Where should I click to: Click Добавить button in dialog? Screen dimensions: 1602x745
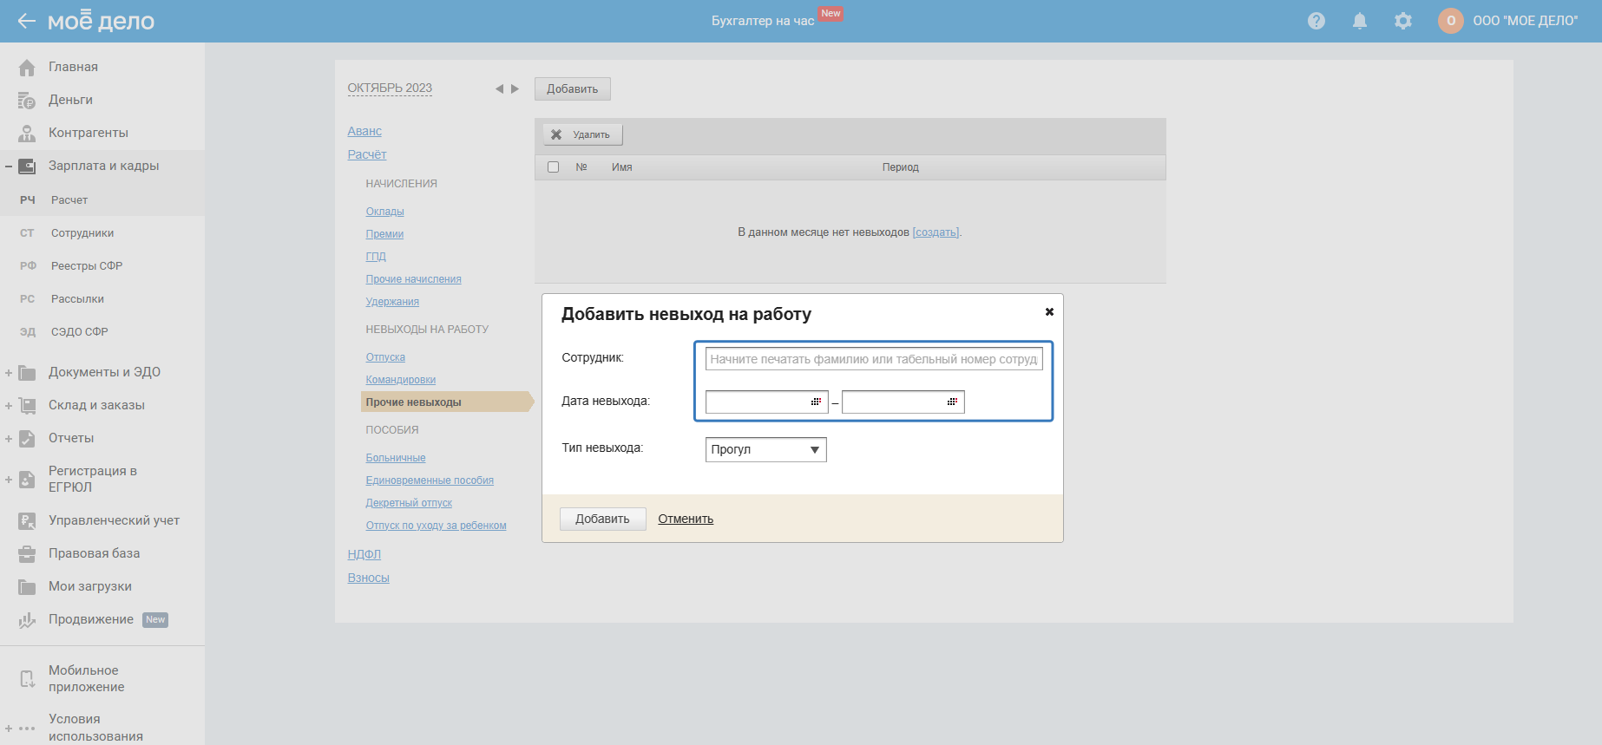click(x=602, y=519)
